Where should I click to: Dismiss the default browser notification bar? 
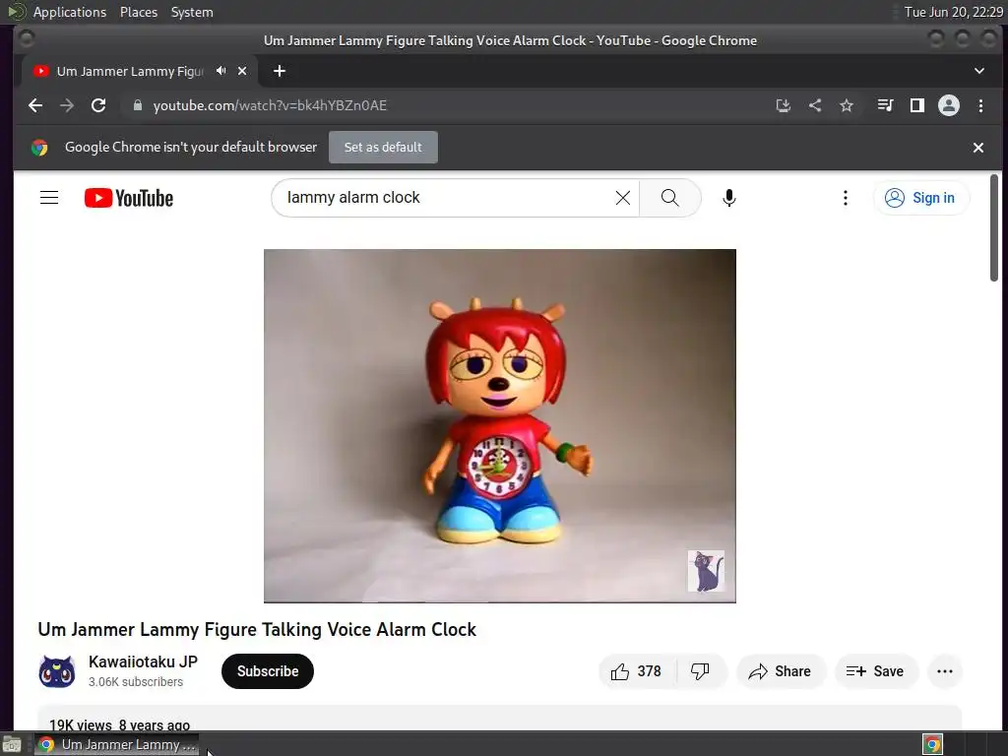tap(978, 148)
